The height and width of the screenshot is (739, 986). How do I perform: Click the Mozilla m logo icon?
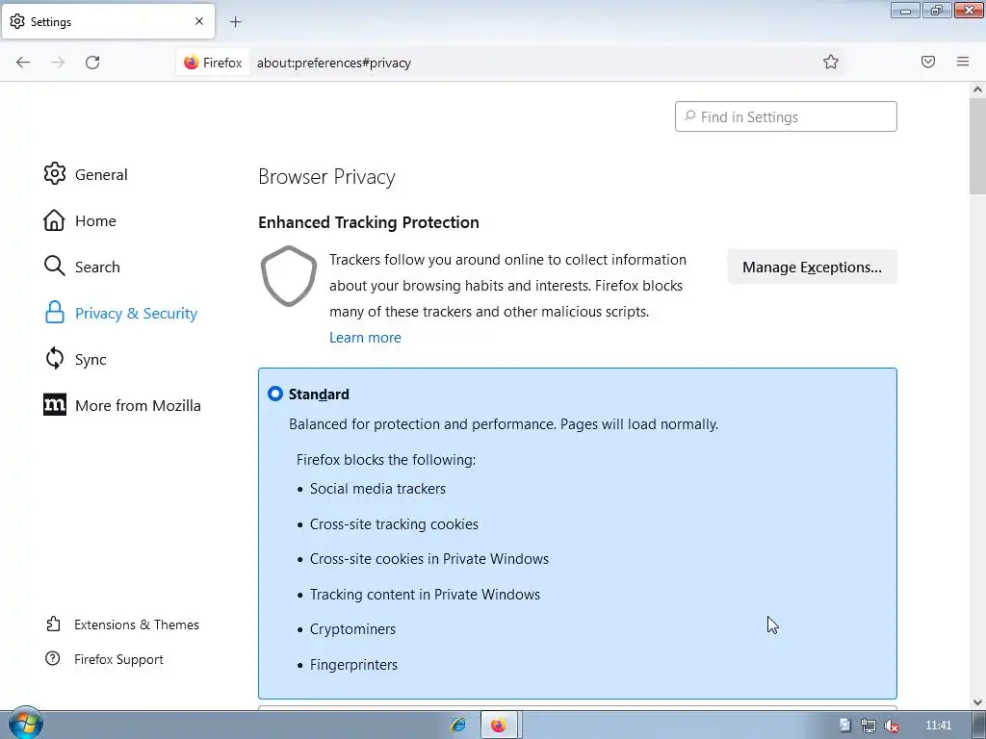pyautogui.click(x=55, y=405)
